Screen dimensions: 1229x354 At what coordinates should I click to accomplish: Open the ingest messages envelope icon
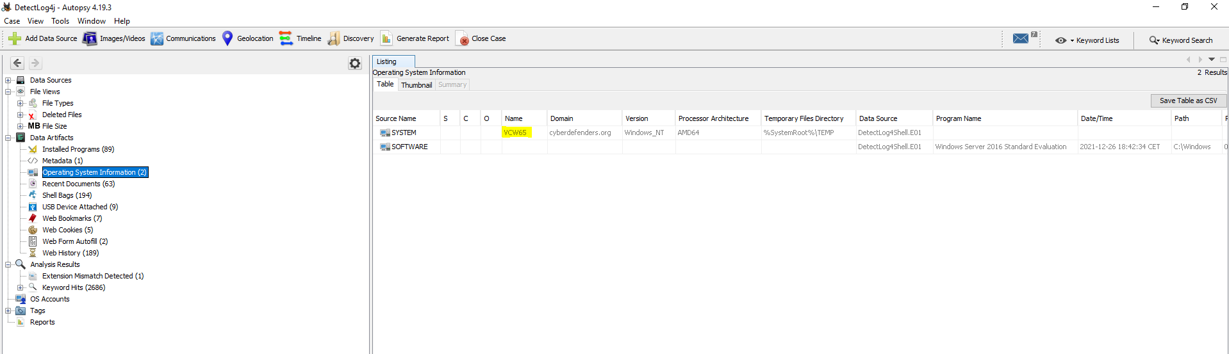coord(1021,39)
